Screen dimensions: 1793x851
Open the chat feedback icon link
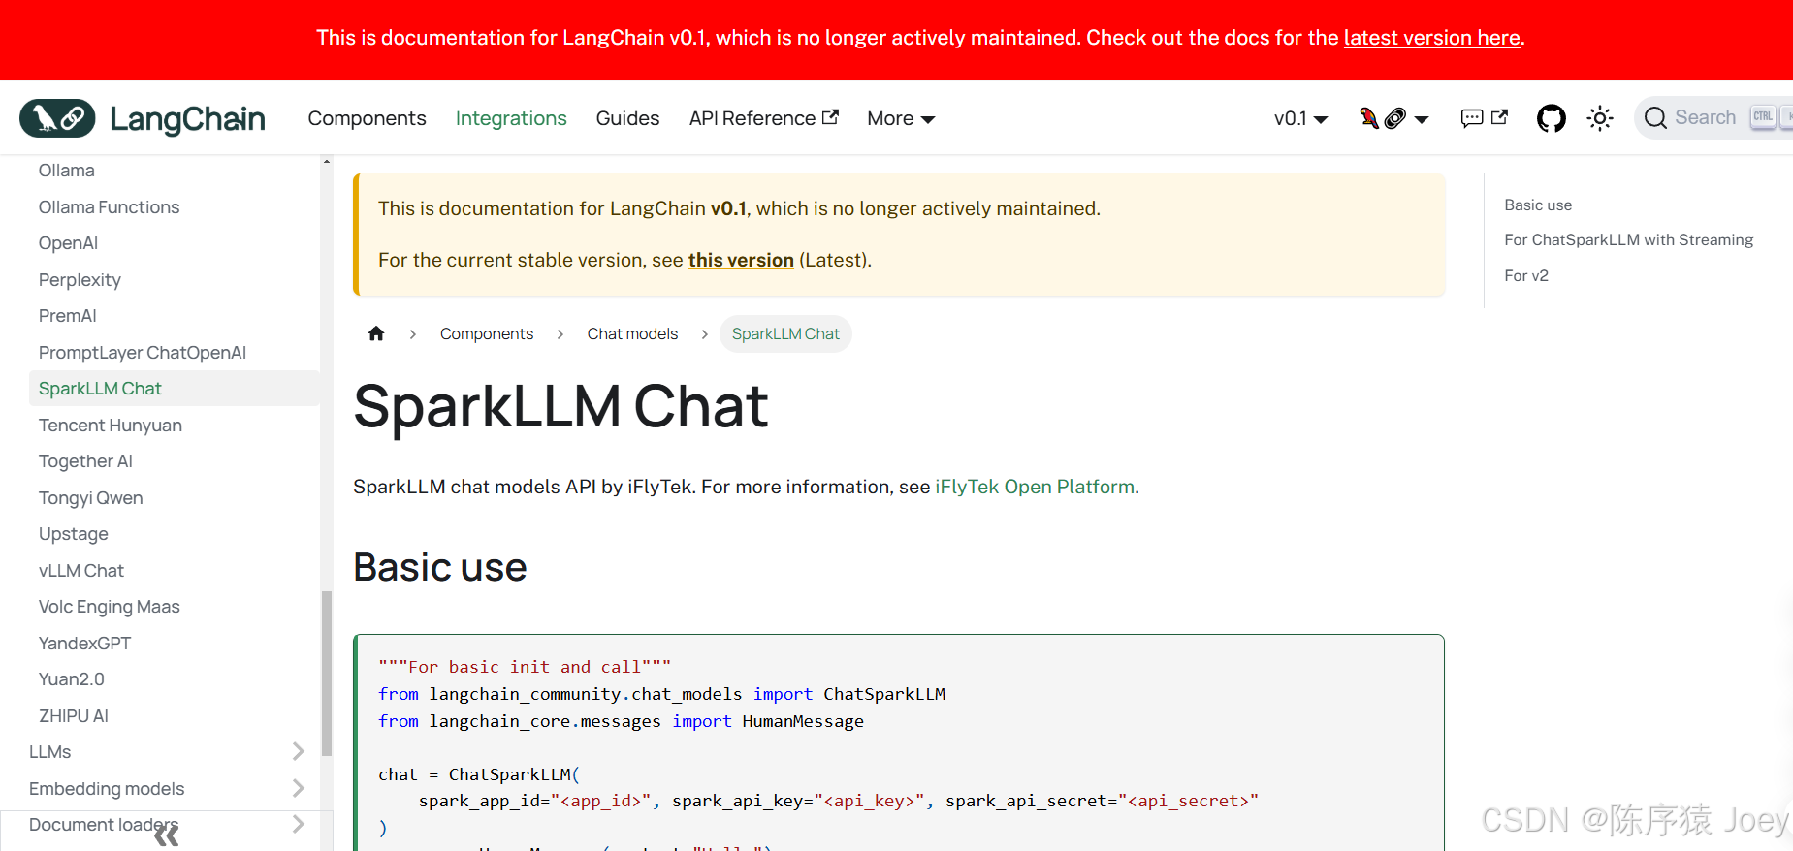(x=1485, y=118)
